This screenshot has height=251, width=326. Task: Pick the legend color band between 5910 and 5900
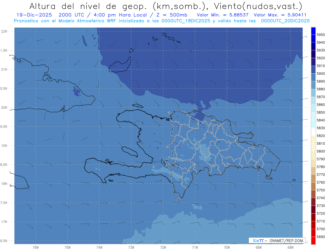(313, 70)
